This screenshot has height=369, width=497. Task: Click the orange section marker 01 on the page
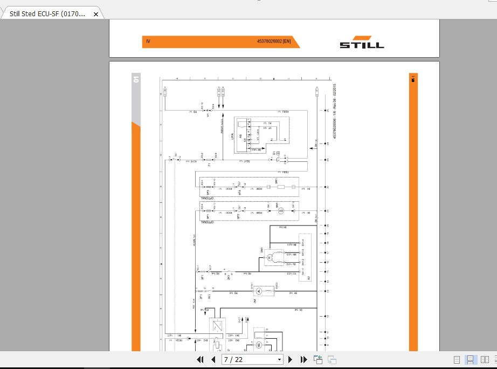pos(136,79)
